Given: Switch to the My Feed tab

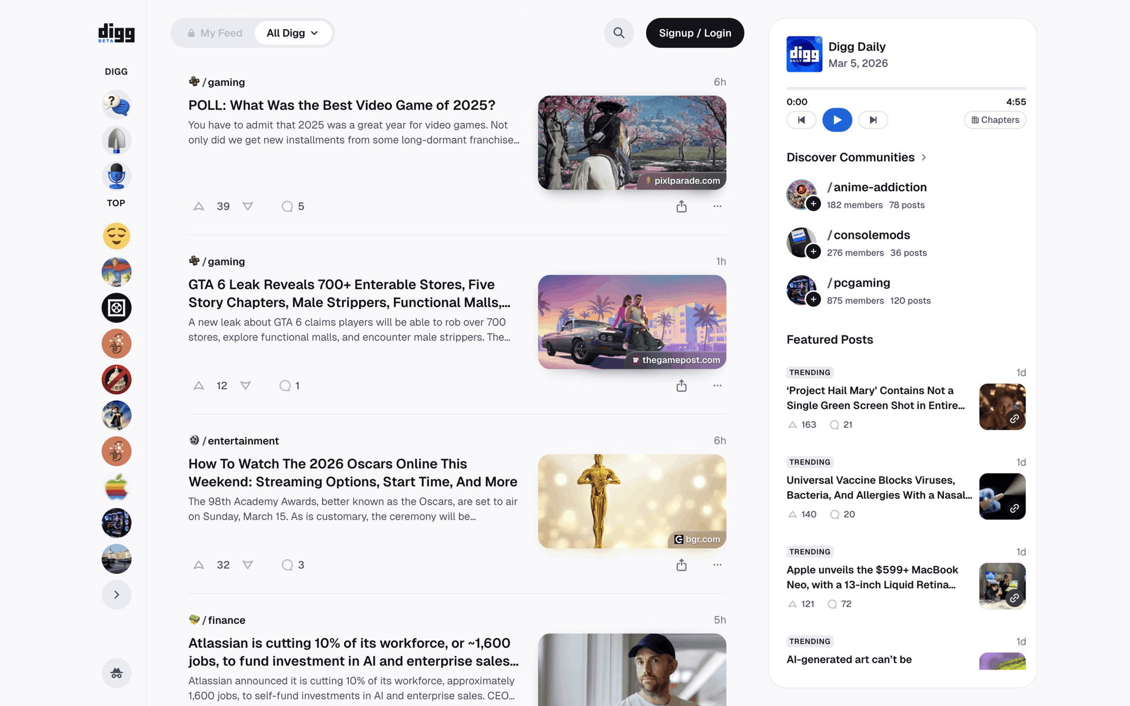Looking at the screenshot, I should pyautogui.click(x=215, y=33).
